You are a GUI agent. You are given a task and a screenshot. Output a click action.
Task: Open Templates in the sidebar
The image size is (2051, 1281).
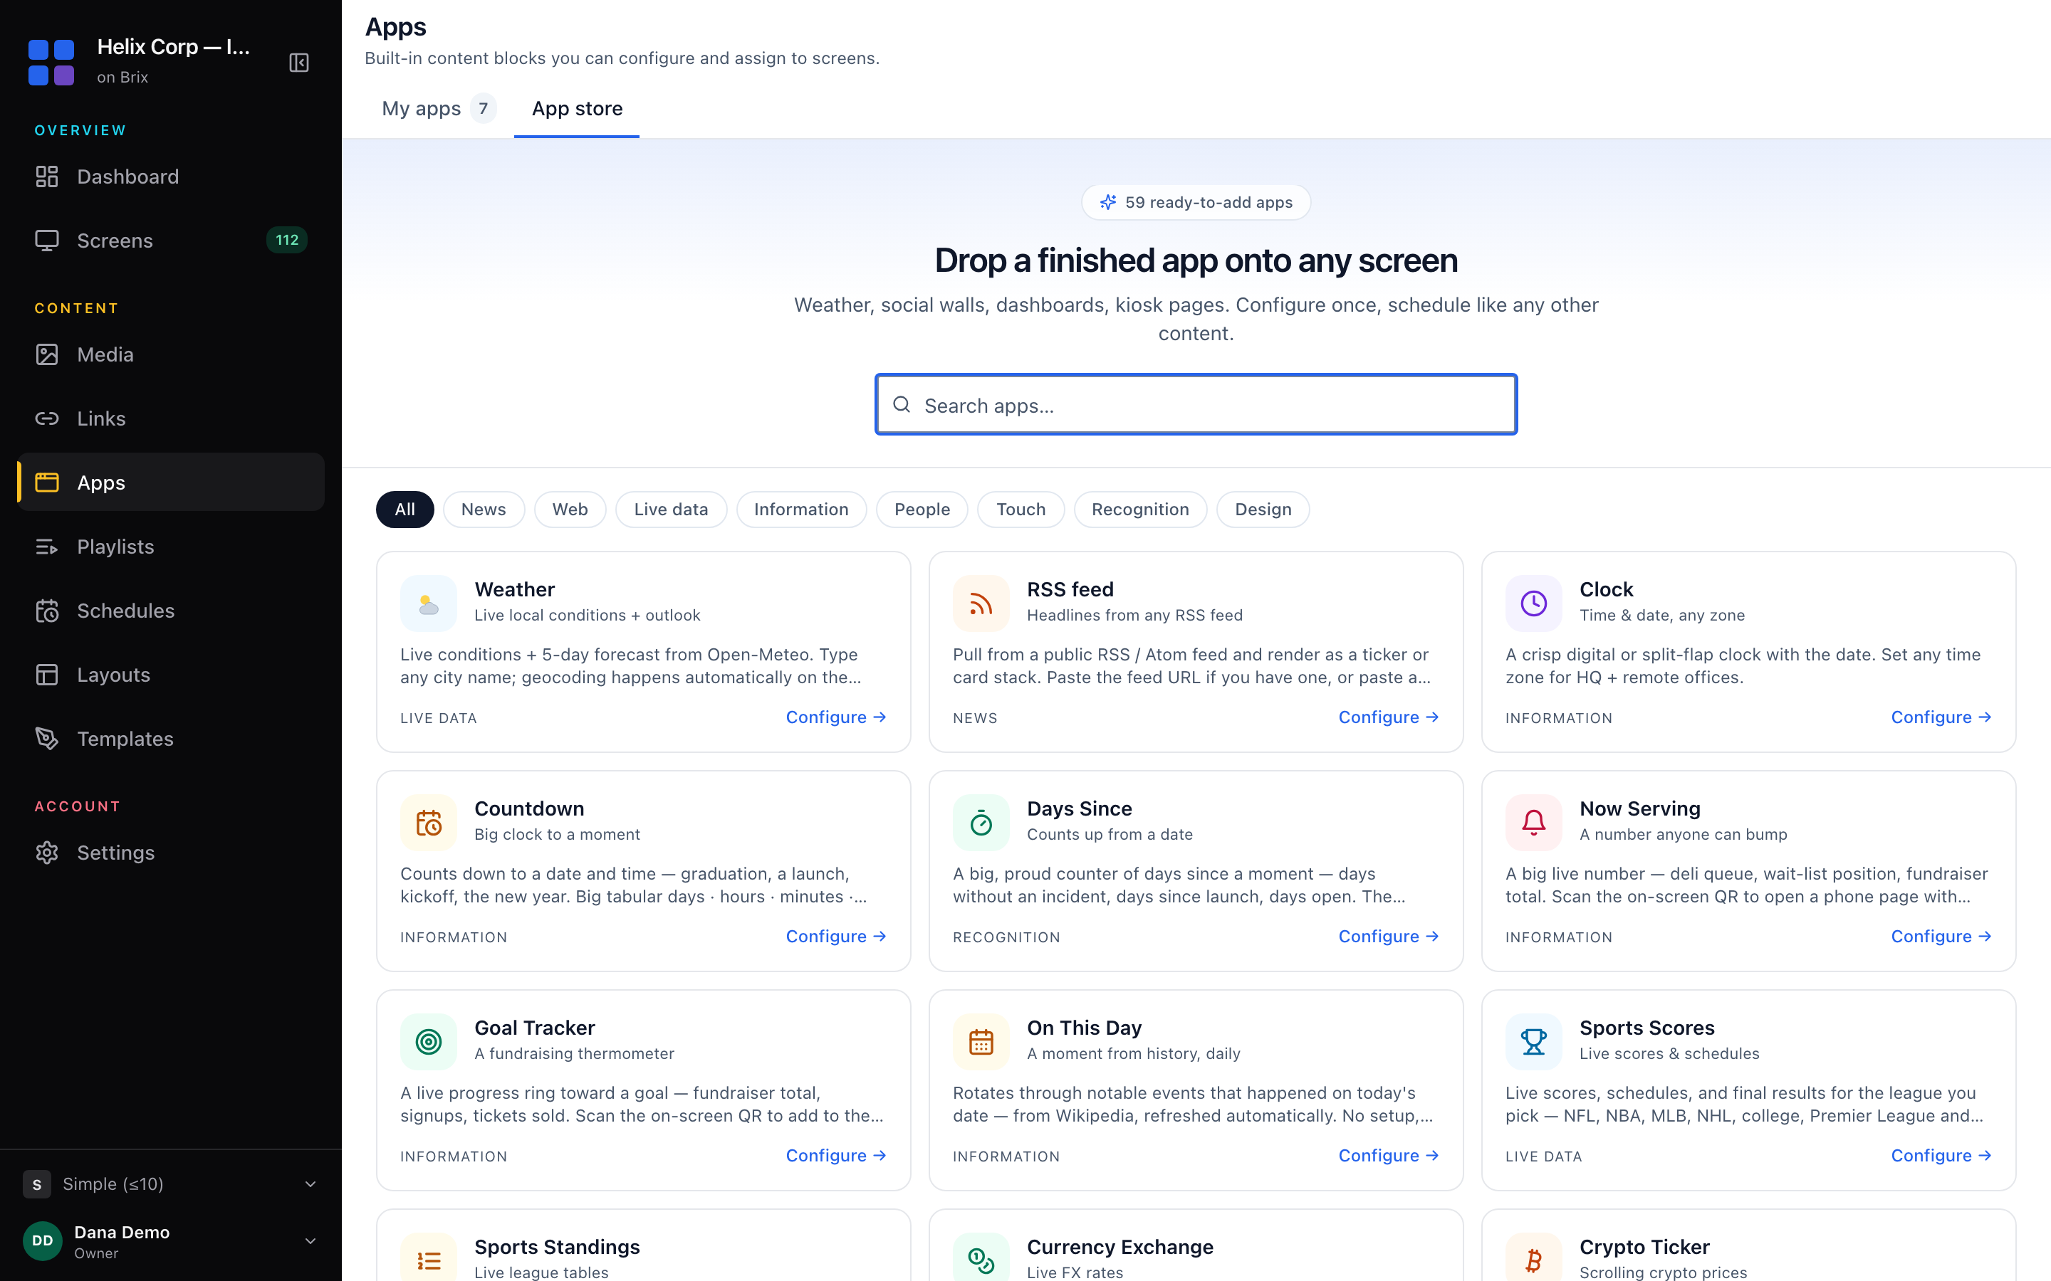[x=170, y=739]
